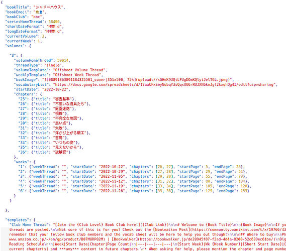Select the upload:// cover image value
The height and width of the screenshot is (251, 286).
pos(137,80)
